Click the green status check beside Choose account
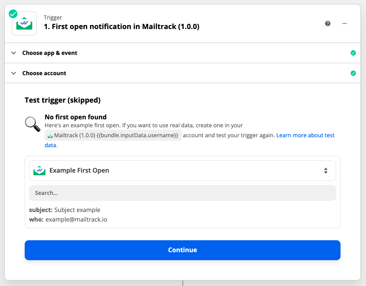The width and height of the screenshot is (366, 286). (x=353, y=73)
